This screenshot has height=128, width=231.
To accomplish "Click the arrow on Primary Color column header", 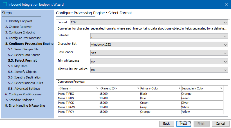I will [x=179, y=88].
